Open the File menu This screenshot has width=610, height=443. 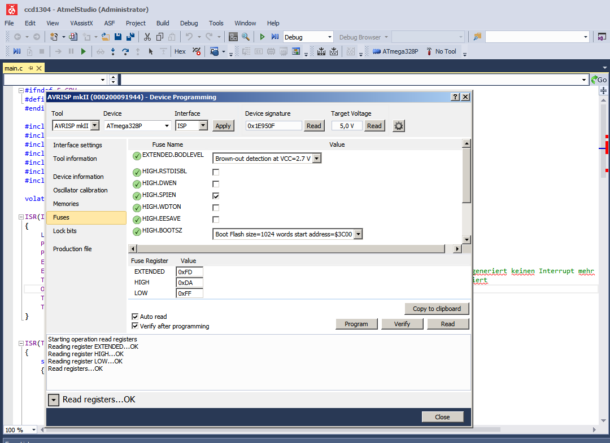pos(10,23)
